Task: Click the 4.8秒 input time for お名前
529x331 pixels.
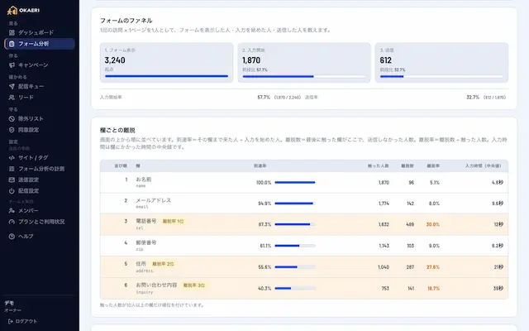Action: pos(498,183)
